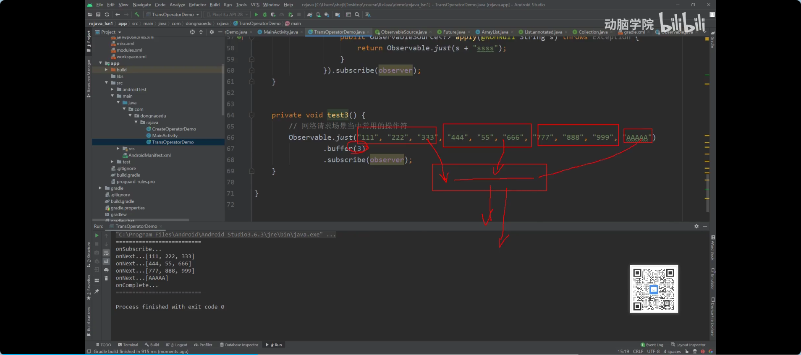This screenshot has width=801, height=355.
Task: Click the Print icon in Run panel
Action: click(106, 270)
